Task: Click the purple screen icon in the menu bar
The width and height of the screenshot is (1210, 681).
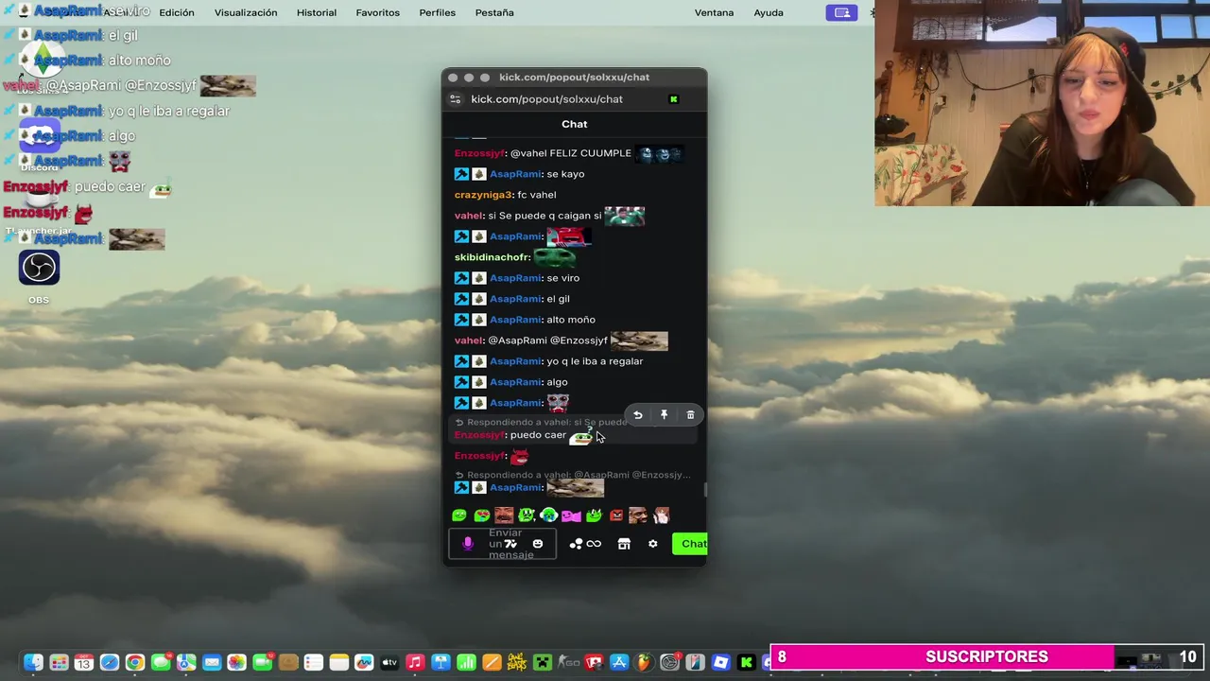Action: (x=841, y=12)
